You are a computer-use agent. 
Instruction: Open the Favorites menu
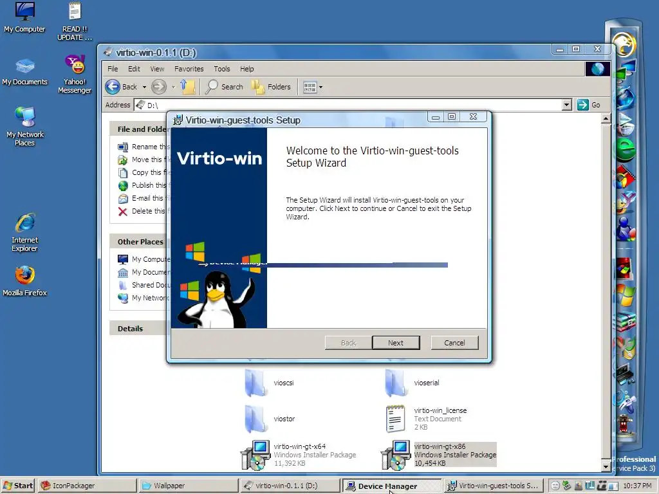point(189,69)
